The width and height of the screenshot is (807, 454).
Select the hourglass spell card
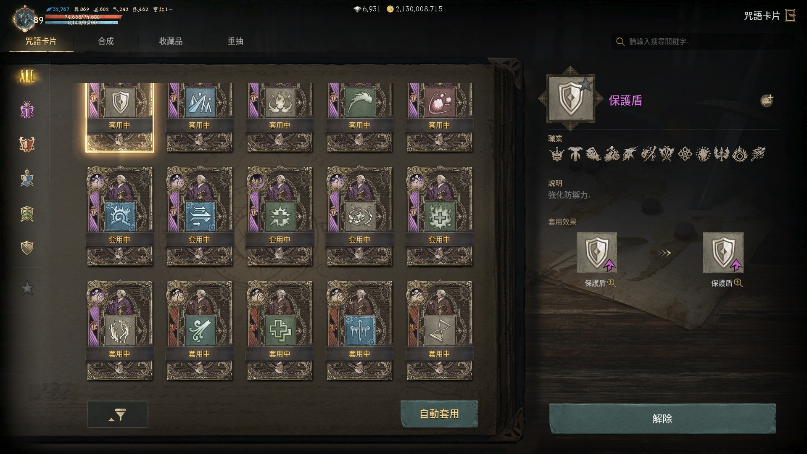pyautogui.click(x=439, y=330)
